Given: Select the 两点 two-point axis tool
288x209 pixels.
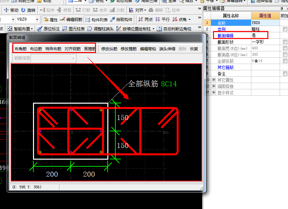Looking at the screenshot, I should [145, 19].
